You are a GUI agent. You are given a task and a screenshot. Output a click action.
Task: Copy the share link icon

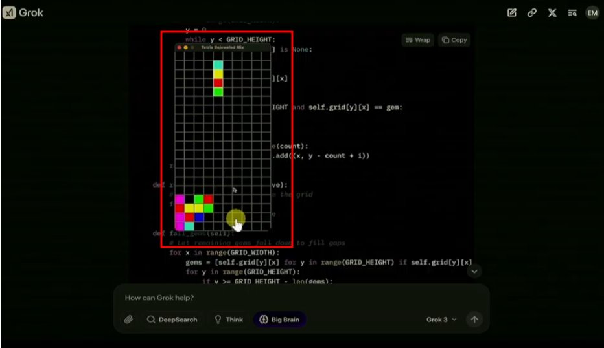[x=531, y=13]
